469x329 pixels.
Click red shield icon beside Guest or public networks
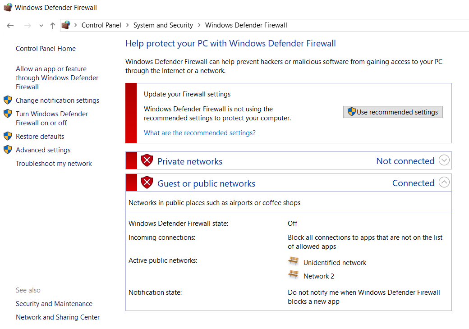[147, 183]
